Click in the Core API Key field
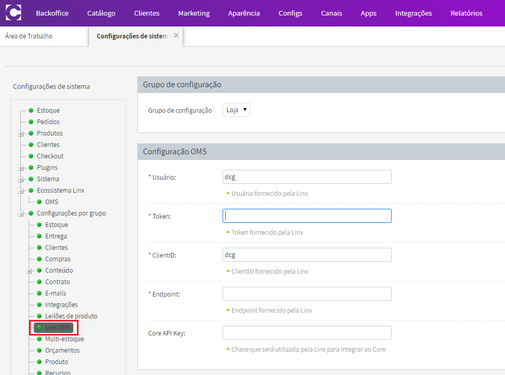The height and width of the screenshot is (375, 505). click(307, 332)
